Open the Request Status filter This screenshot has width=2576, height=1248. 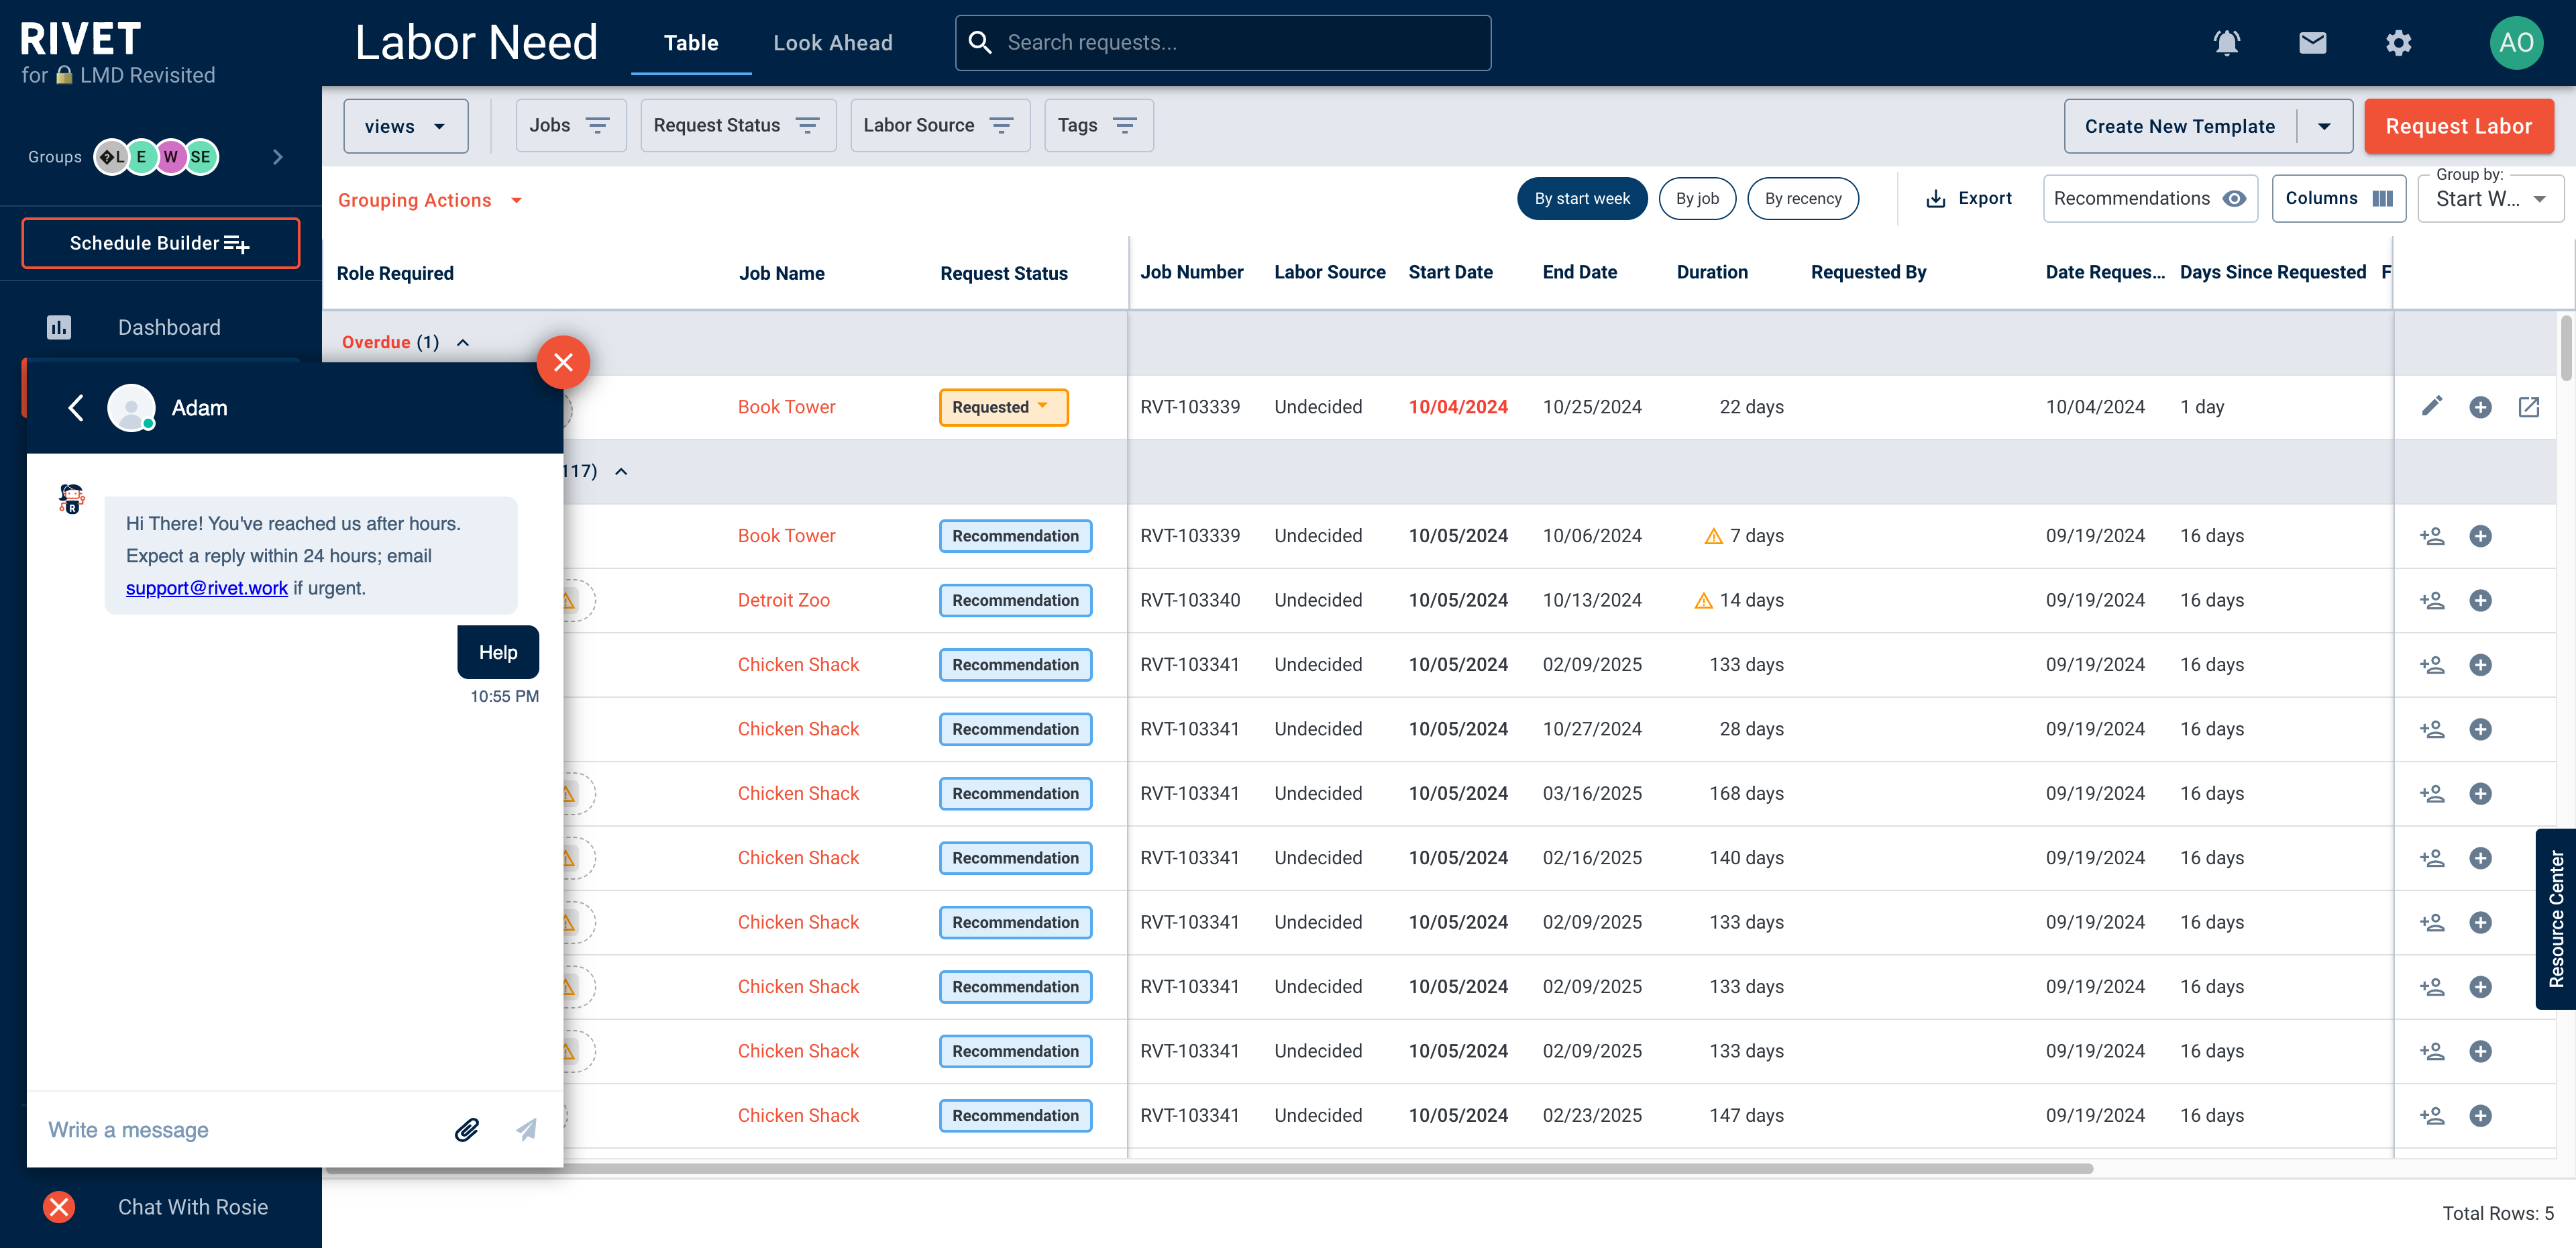pyautogui.click(x=737, y=125)
